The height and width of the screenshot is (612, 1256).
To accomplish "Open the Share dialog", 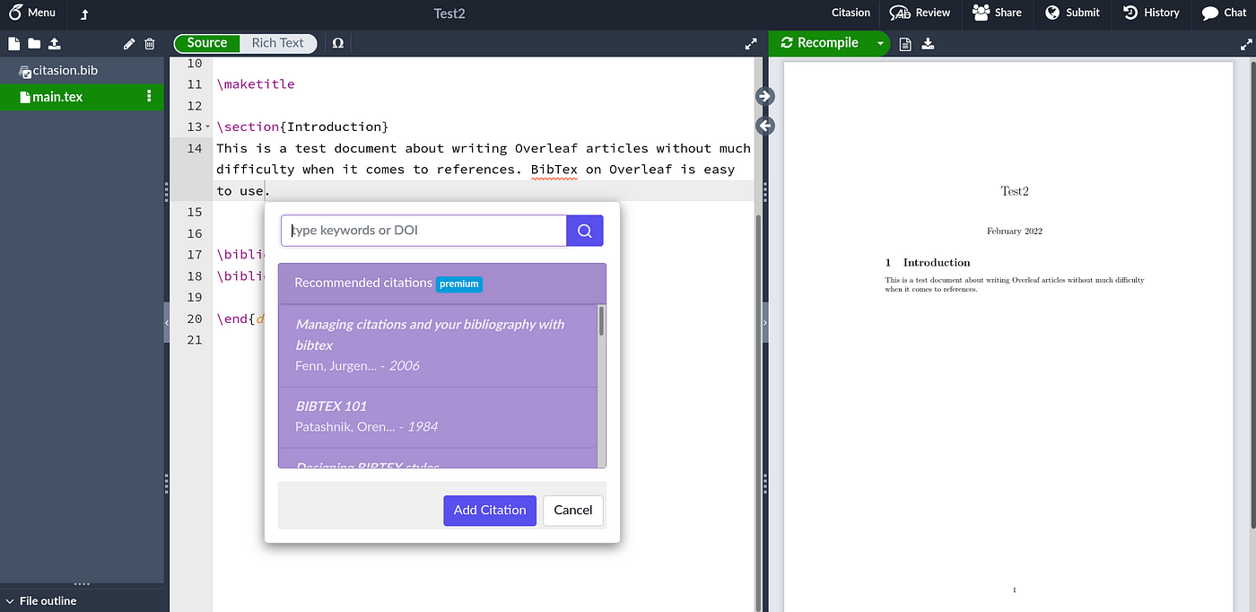I will (x=997, y=13).
